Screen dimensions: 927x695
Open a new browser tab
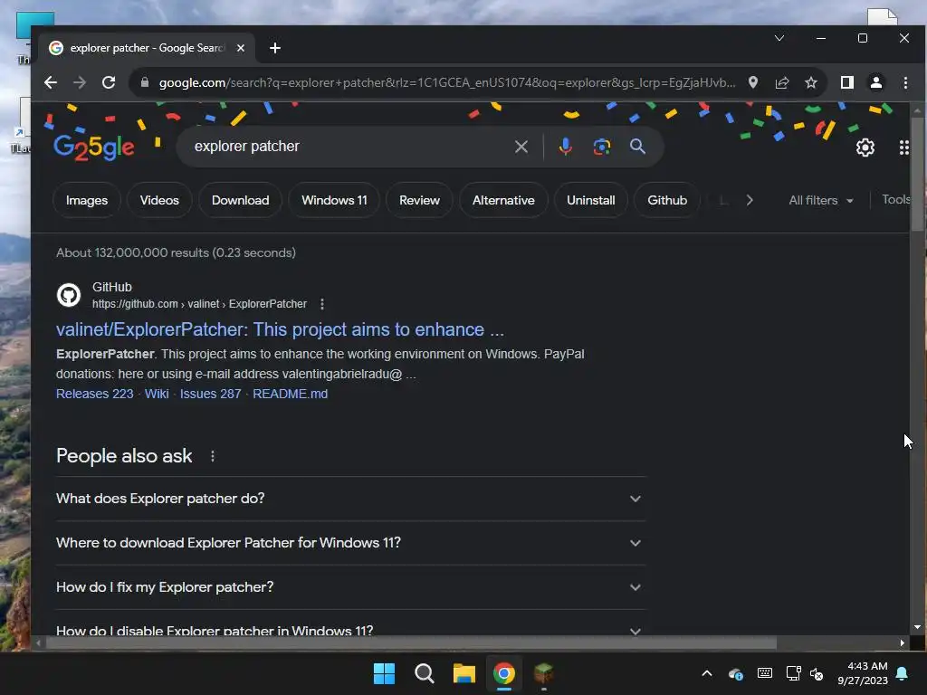[275, 48]
